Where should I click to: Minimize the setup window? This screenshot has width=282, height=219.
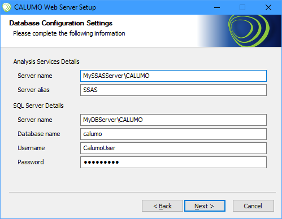(x=217, y=7)
